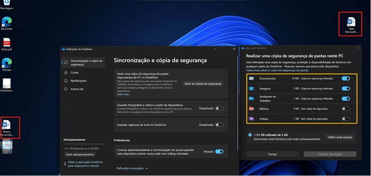Viewport: 371px width, 176px height.
Task: Click the storage usage bar under Armazenamento
Action: (x=84, y=144)
